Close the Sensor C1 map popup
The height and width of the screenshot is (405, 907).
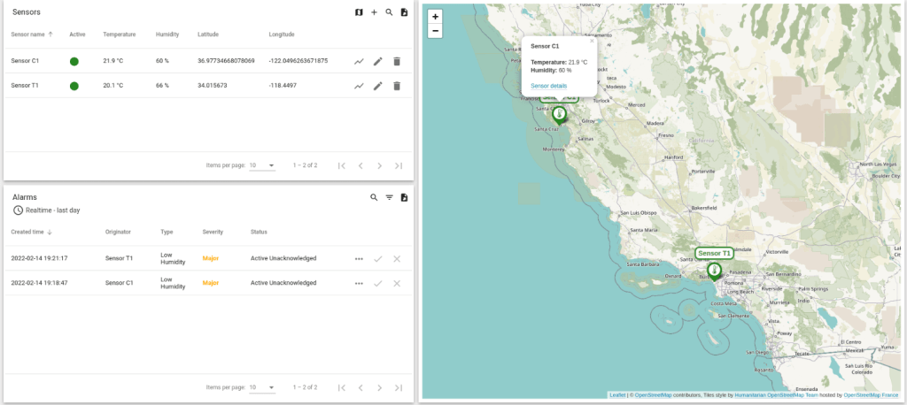click(x=592, y=41)
